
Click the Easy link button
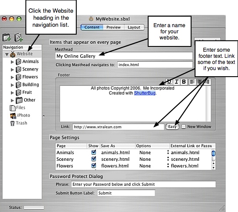click(172, 127)
